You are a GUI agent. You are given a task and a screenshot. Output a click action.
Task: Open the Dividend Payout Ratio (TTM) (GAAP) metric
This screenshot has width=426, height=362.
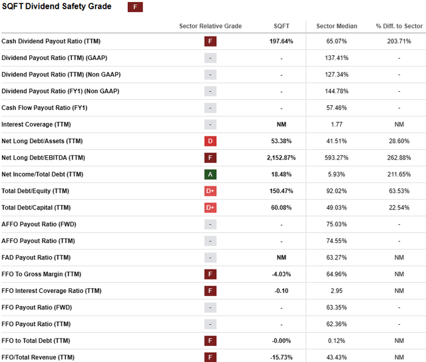click(55, 58)
